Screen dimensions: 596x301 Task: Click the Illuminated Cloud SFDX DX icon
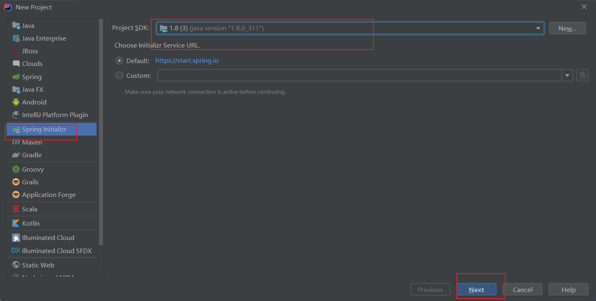pos(16,251)
